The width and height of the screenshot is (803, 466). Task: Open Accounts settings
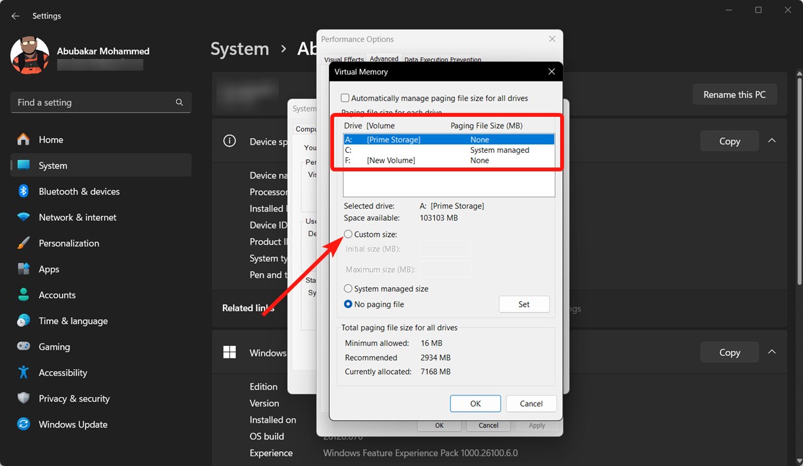57,295
